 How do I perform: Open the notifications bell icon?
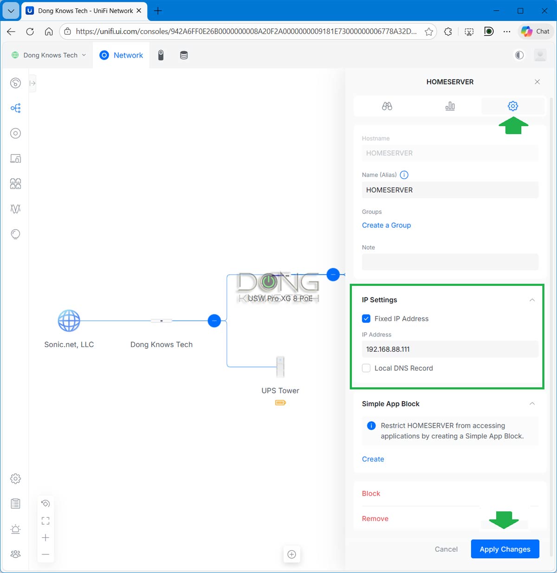[15, 529]
